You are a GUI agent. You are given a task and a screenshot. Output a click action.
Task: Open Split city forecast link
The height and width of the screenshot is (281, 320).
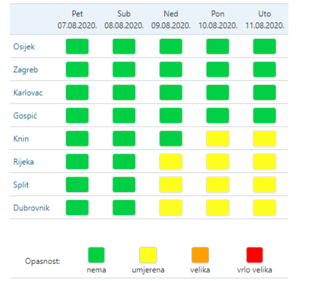click(21, 185)
